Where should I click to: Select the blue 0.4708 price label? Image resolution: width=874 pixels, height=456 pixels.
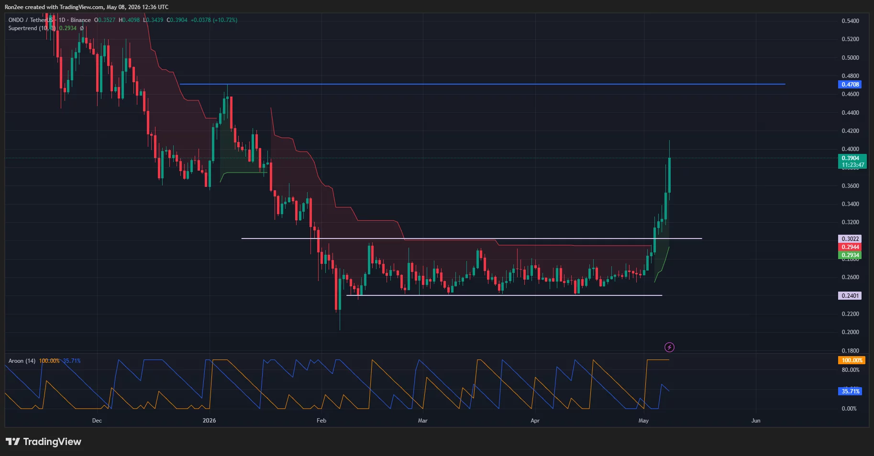click(x=850, y=85)
